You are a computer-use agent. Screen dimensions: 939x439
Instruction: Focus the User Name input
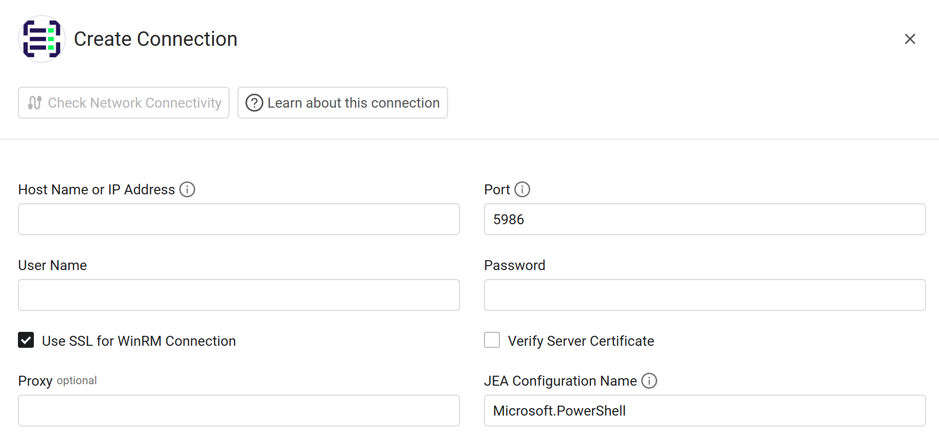coord(239,295)
